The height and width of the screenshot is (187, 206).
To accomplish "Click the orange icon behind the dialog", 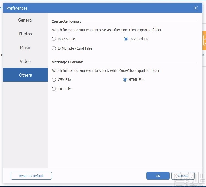I will pos(204,41).
